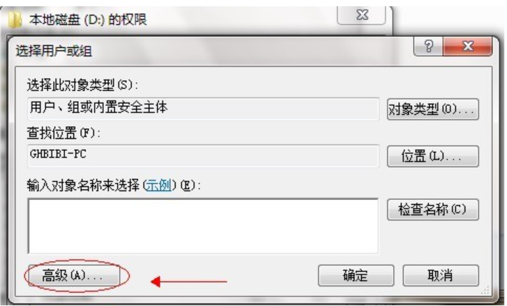The width and height of the screenshot is (507, 306).
Task: Click the dialog resize grip corner
Action: point(485,290)
